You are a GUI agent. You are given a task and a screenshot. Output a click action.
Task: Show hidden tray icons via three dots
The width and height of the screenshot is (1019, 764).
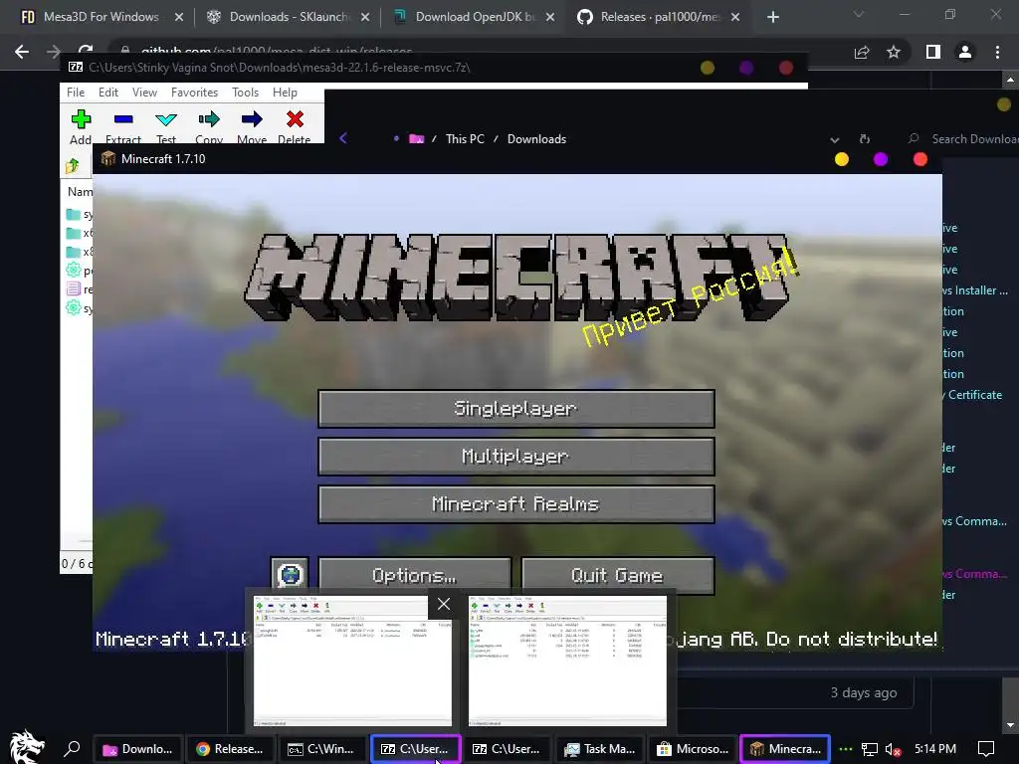point(845,749)
